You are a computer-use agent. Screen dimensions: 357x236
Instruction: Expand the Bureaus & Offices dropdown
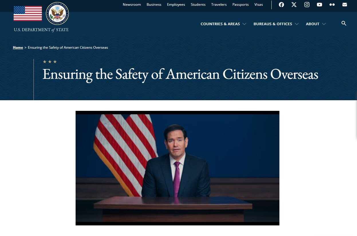pos(276,24)
